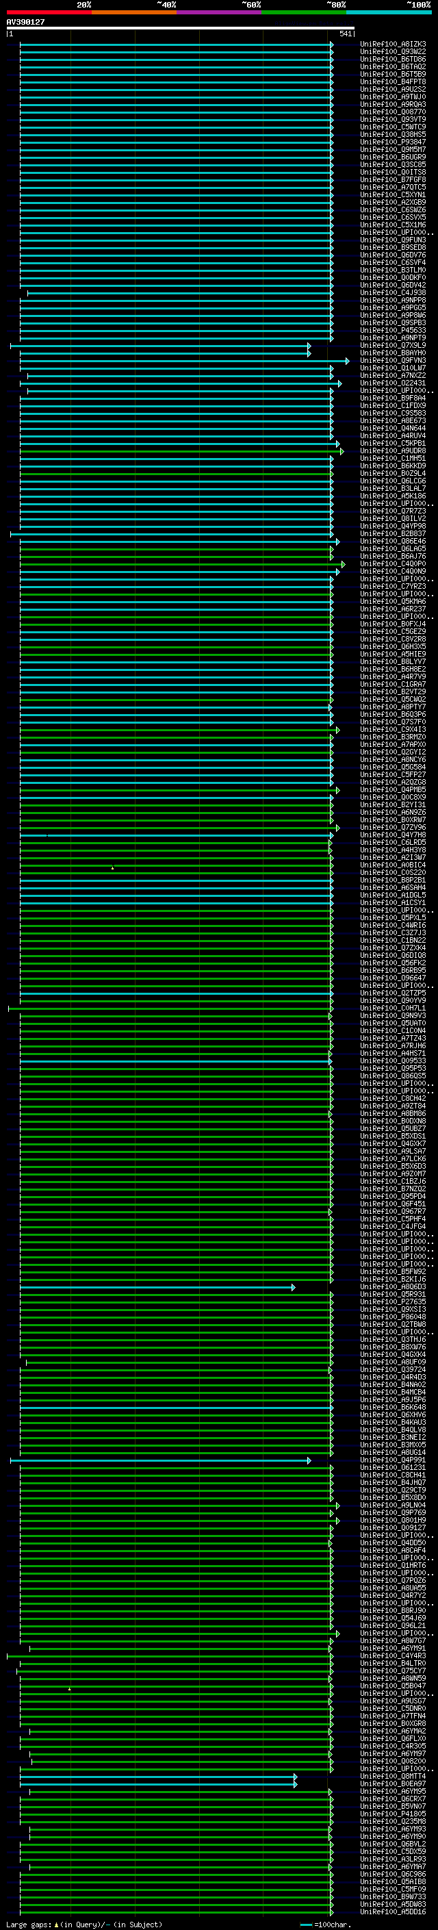This screenshot has width=438, height=1930.
Task: Select UniRef100_Q9FUN3 label
Action: coord(393,240)
